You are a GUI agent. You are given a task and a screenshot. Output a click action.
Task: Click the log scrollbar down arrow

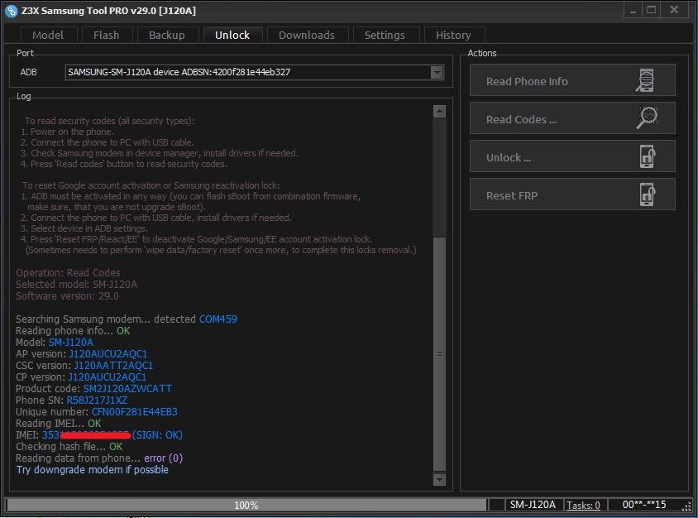click(x=439, y=480)
